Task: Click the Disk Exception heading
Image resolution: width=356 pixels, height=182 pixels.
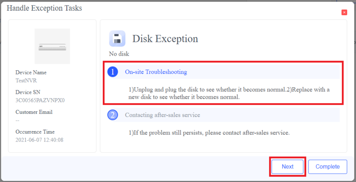Action: coord(165,39)
